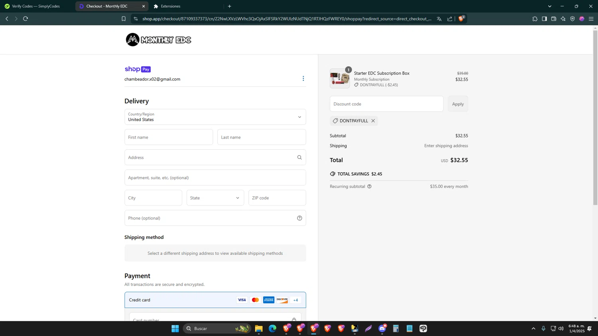Click the +4 more card types badge
The height and width of the screenshot is (336, 598).
[x=295, y=300]
